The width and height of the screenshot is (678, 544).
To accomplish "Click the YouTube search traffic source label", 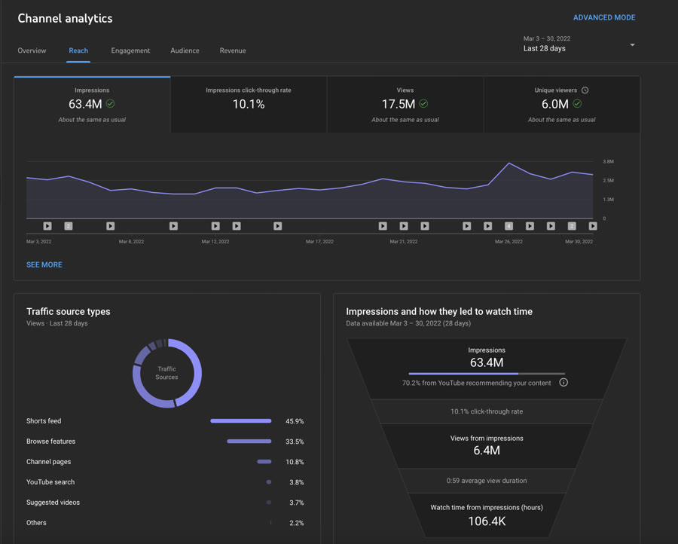I will click(50, 481).
